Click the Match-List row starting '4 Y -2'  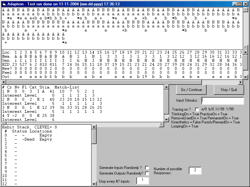(28, 116)
